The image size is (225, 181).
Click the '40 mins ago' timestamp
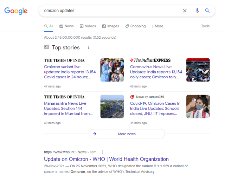pyautogui.click(x=52, y=123)
